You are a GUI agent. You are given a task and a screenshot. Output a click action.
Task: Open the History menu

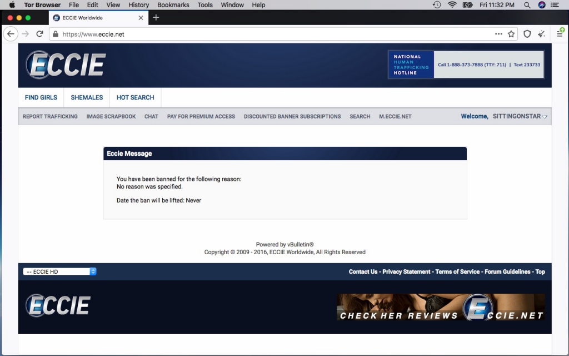138,4
